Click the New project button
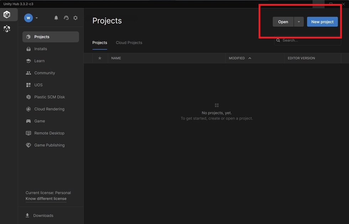Image resolution: width=349 pixels, height=224 pixels. pyautogui.click(x=322, y=22)
